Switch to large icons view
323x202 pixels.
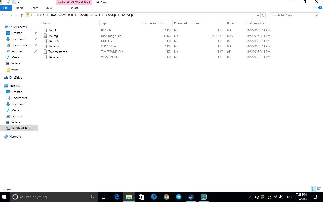pyautogui.click(x=319, y=189)
